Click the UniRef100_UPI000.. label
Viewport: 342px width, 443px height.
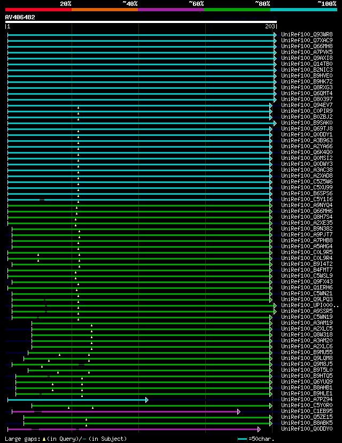310,305
